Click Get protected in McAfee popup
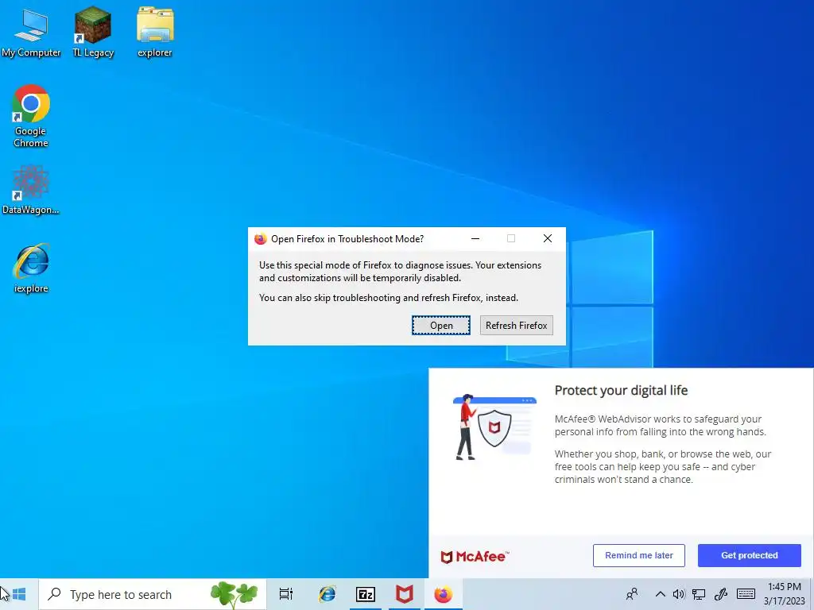This screenshot has width=814, height=610. [749, 555]
